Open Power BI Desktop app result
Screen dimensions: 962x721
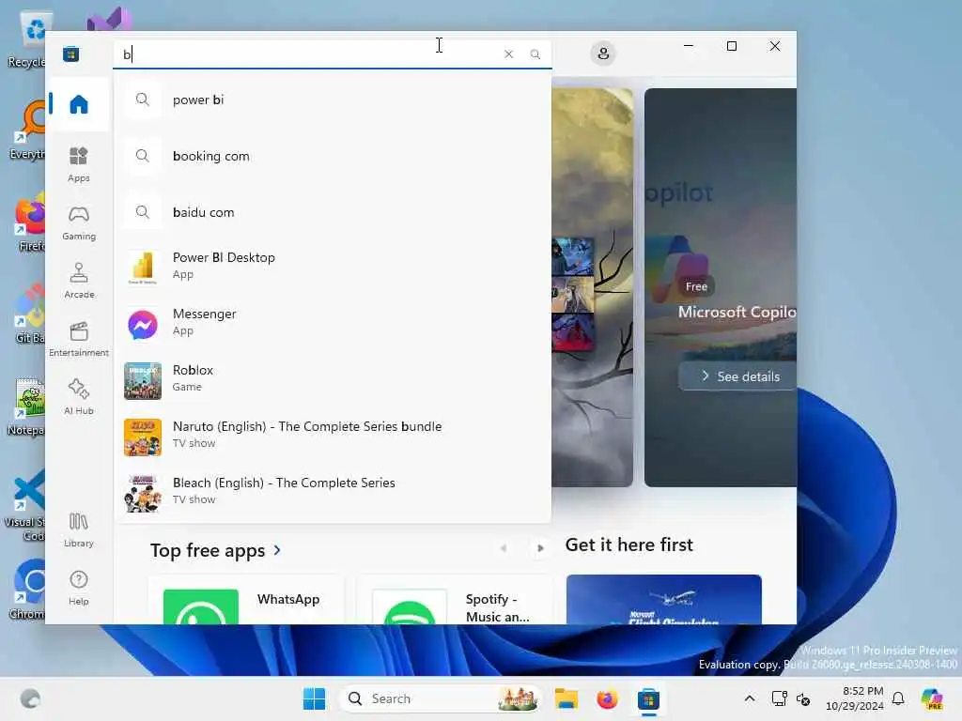pos(333,266)
